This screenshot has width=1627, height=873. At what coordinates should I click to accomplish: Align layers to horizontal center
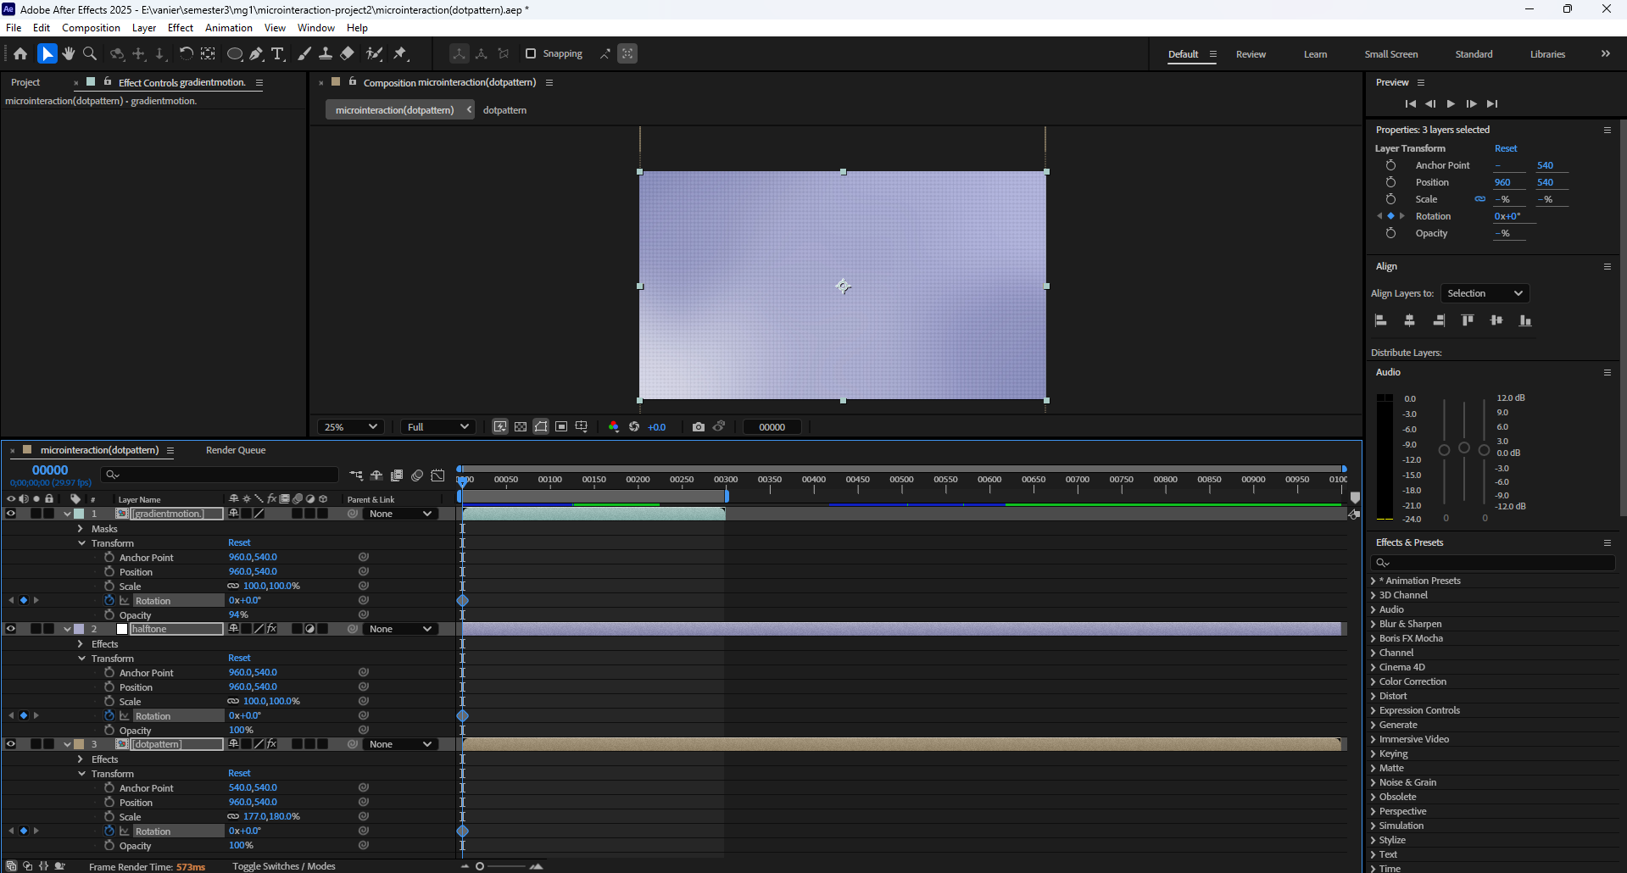[1409, 320]
